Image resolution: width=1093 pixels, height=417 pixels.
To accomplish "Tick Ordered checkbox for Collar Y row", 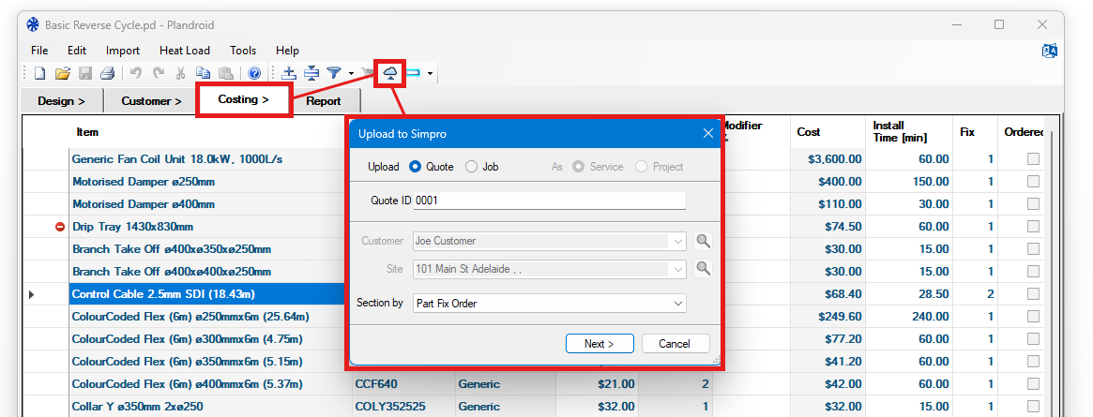I will click(1033, 407).
